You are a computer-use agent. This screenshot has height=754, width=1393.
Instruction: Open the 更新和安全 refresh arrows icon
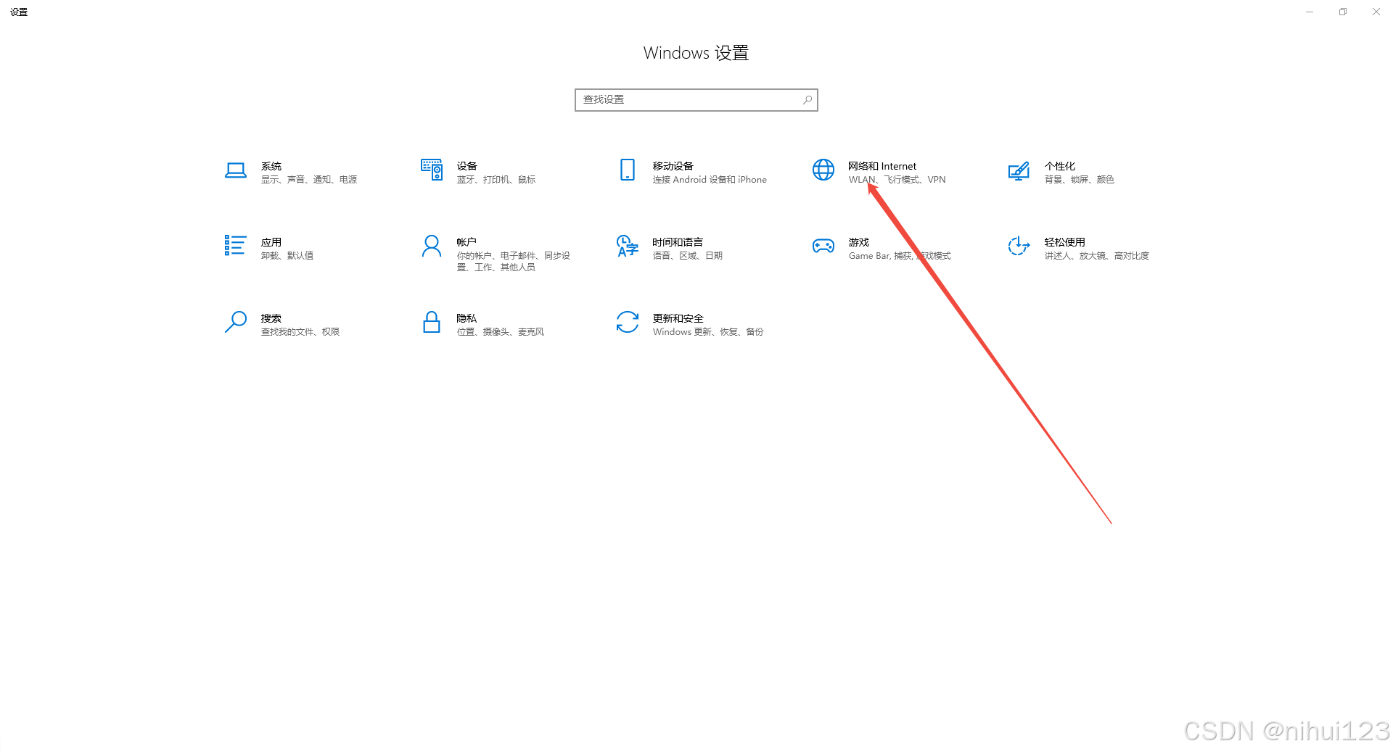point(628,322)
